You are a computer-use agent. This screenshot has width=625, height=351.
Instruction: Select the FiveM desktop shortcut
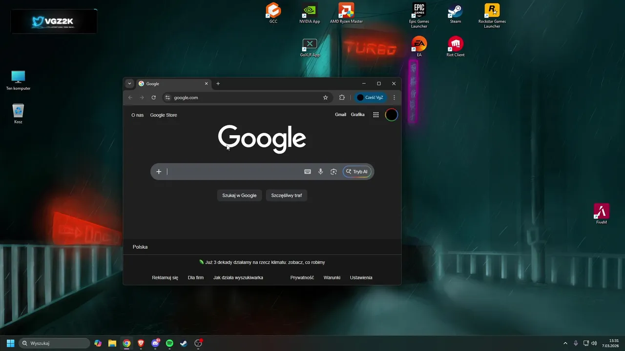pos(602,214)
